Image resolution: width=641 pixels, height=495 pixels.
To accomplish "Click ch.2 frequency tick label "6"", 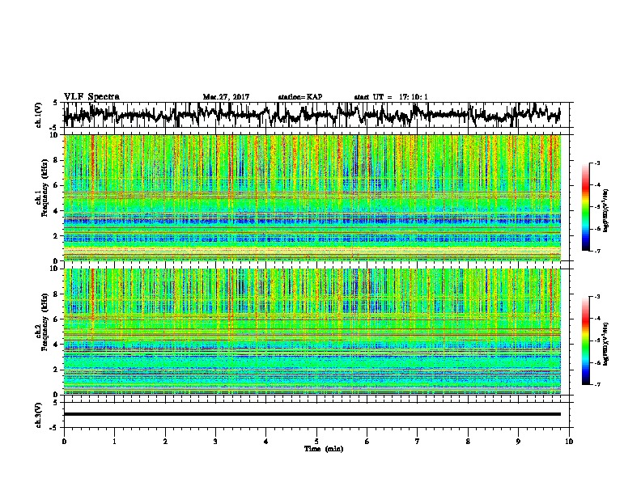I will pos(56,319).
